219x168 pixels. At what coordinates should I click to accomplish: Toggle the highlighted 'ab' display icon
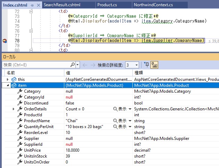pyautogui.click(x=154, y=65)
